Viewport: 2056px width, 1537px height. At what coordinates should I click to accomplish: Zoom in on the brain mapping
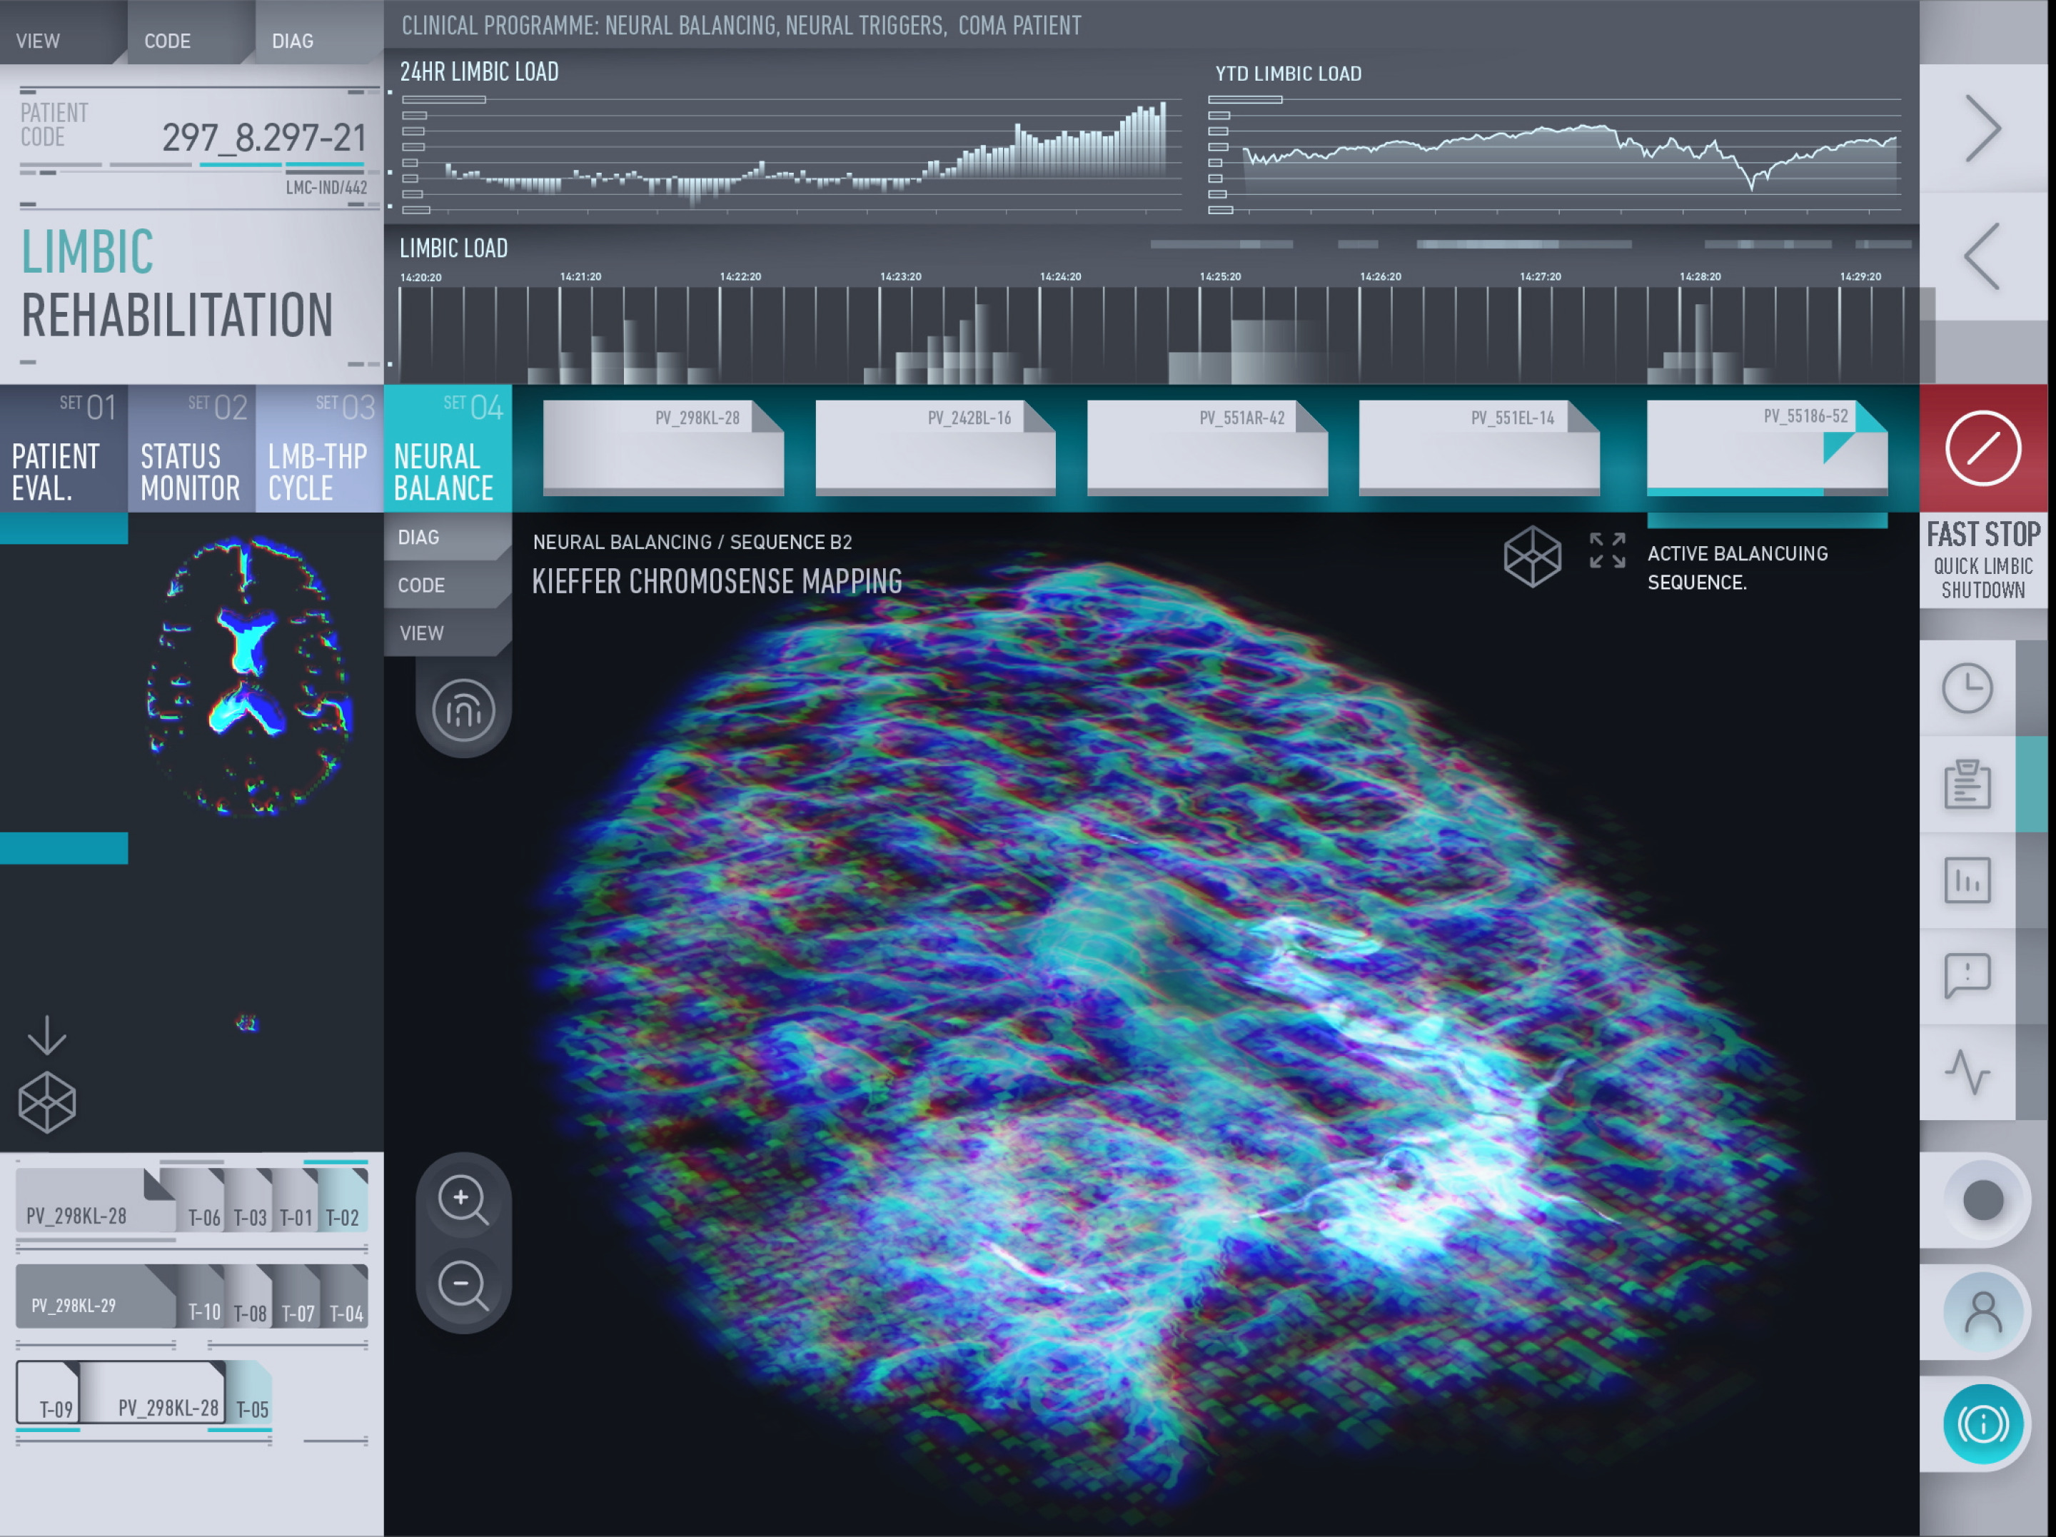[x=463, y=1199]
